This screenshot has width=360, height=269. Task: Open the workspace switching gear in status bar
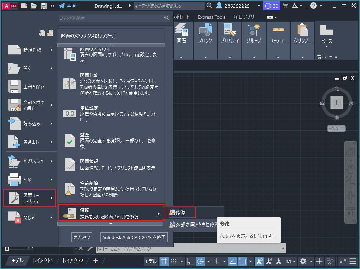tap(303, 261)
